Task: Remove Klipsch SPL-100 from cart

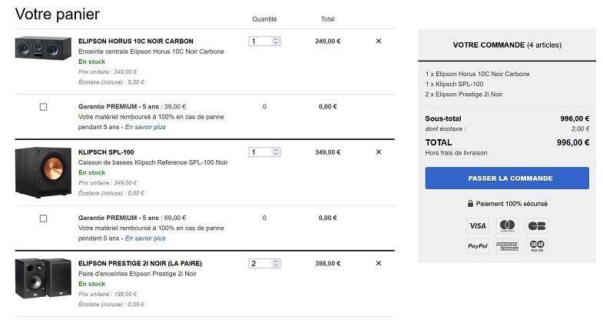Action: point(378,152)
